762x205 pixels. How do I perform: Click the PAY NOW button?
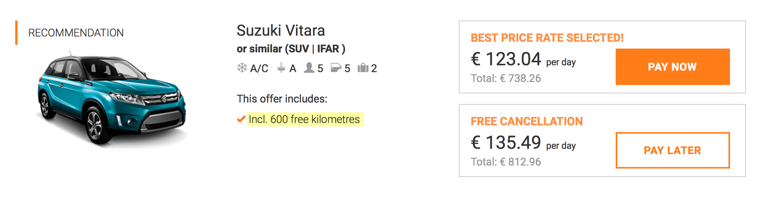pyautogui.click(x=672, y=67)
